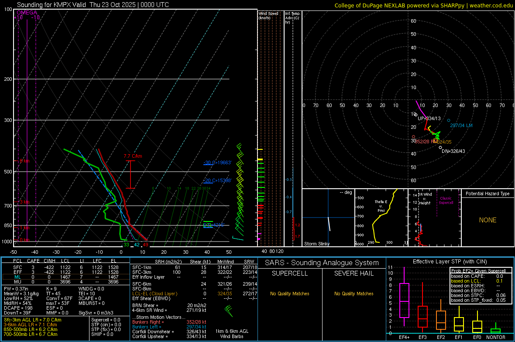
Task: Click the 297/34 LM hodograph label
Action: pos(461,125)
